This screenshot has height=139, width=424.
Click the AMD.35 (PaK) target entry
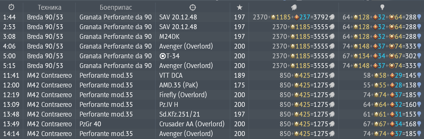178,85
